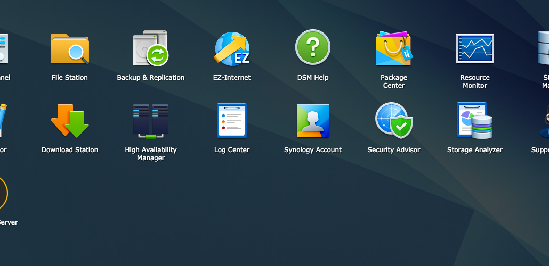Click the Package Center label

[x=394, y=81]
